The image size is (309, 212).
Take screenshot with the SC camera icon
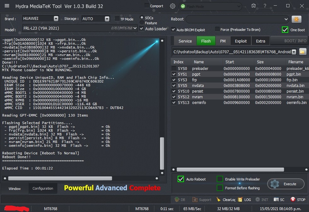(x=276, y=199)
